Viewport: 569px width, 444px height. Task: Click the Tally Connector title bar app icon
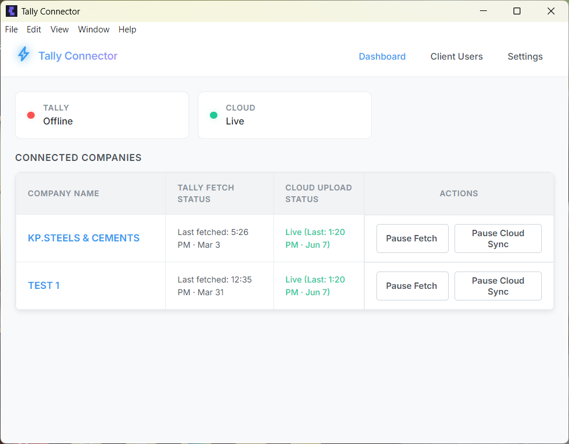click(11, 11)
